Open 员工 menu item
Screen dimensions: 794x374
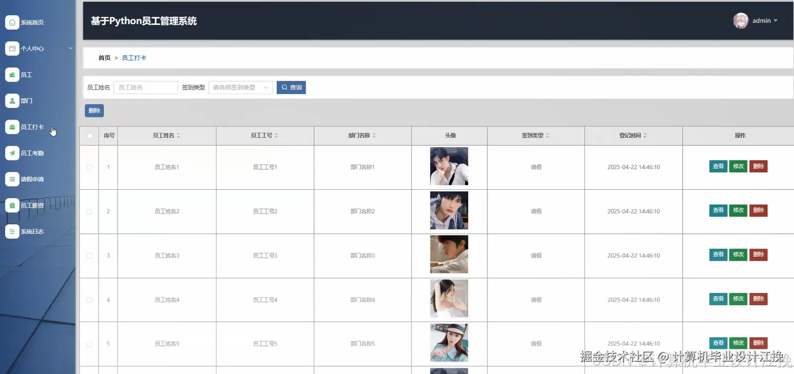coord(26,75)
